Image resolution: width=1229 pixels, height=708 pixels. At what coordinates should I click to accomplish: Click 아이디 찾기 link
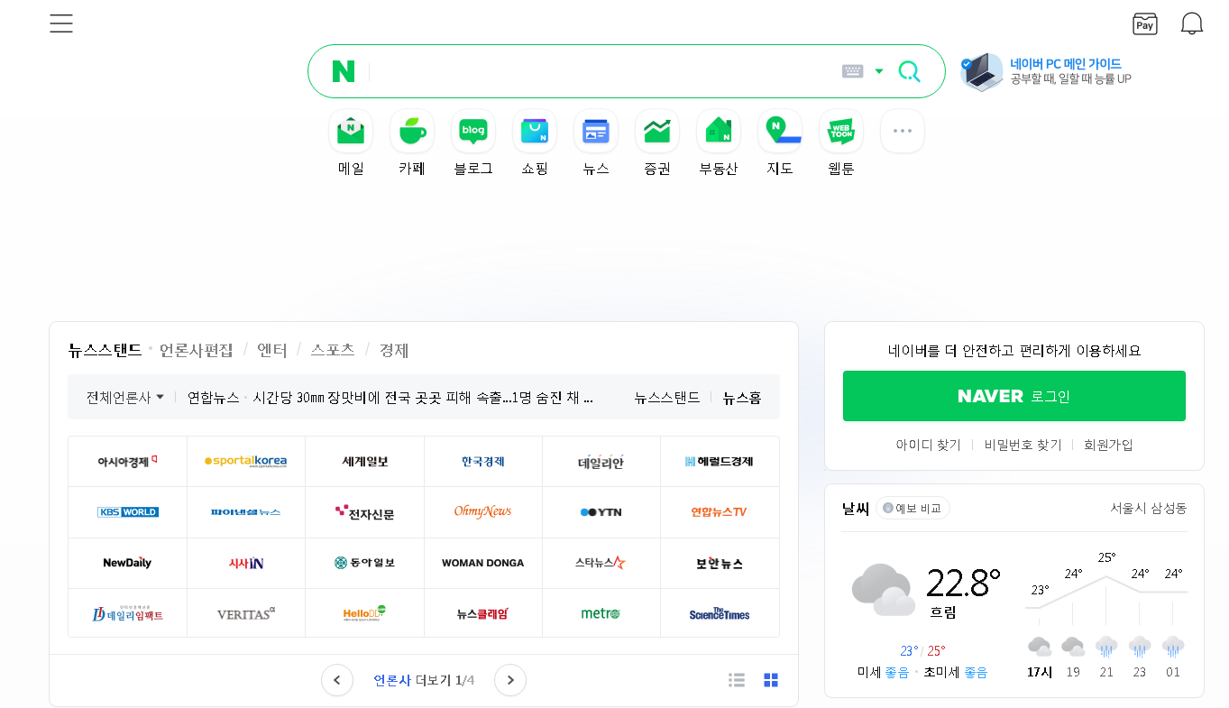coord(928,445)
